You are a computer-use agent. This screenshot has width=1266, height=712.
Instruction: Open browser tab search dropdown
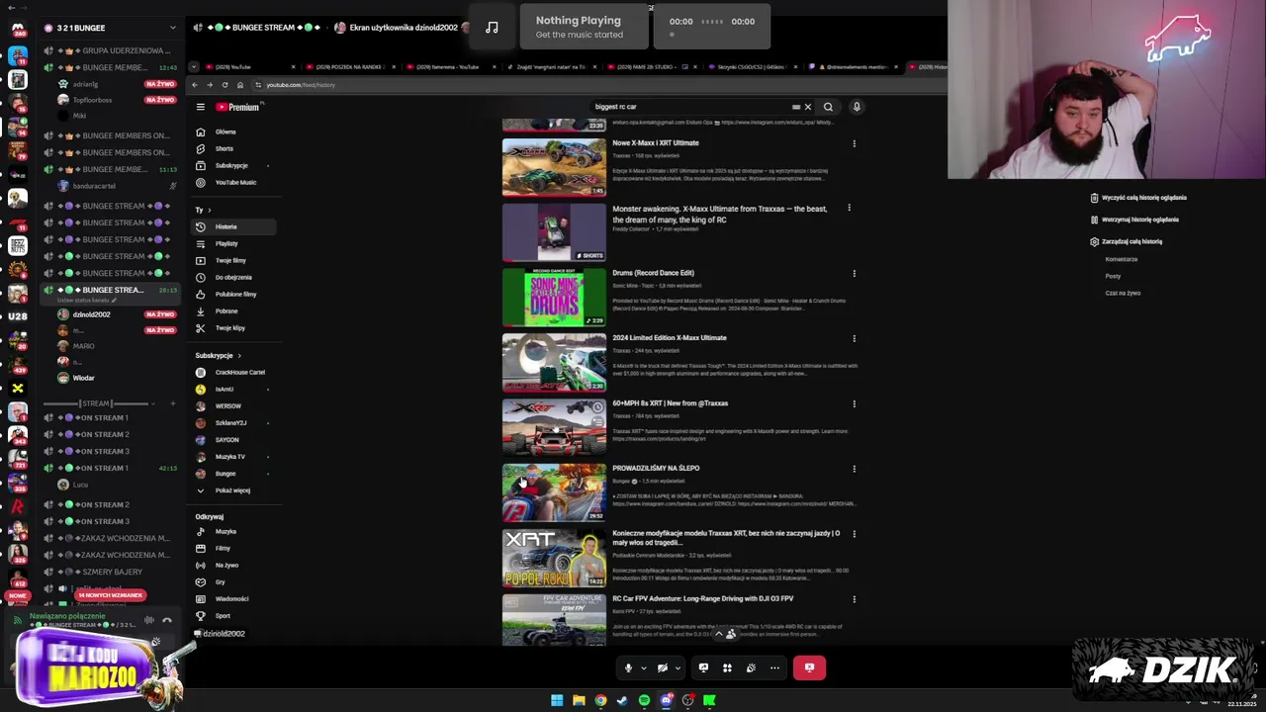pyautogui.click(x=194, y=67)
